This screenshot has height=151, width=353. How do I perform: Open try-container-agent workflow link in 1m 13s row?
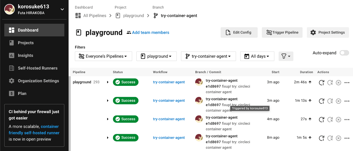coord(169,100)
